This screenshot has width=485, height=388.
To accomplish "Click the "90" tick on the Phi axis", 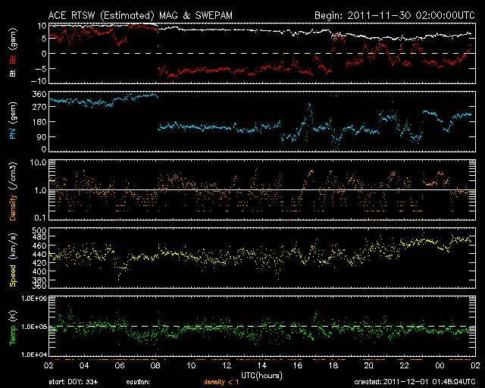I will (42, 136).
